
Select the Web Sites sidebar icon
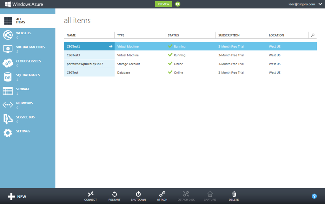pos(8,35)
